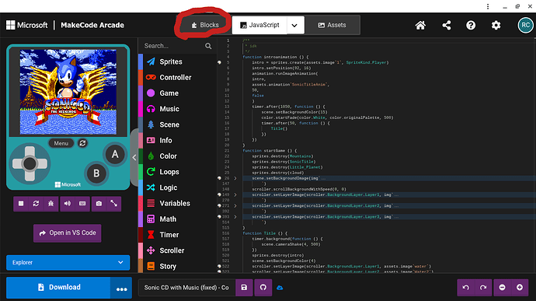
Task: Click the simulator D-pad joystick
Action: point(30,163)
